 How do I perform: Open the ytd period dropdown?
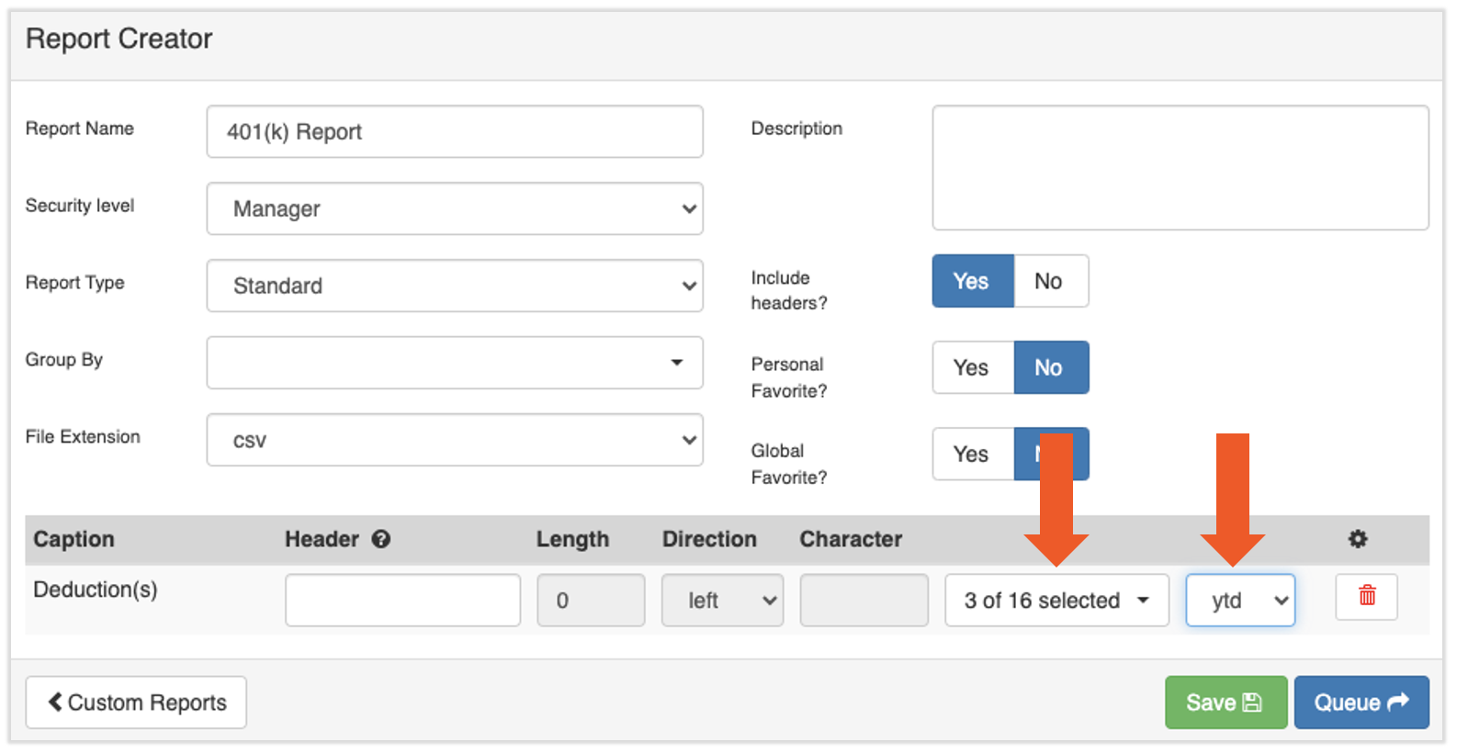(x=1239, y=601)
